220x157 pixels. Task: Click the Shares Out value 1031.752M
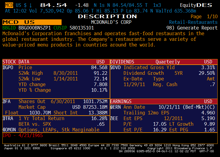pos(95,101)
